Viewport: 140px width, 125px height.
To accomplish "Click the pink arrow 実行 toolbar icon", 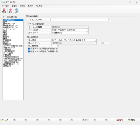I will (10, 10).
